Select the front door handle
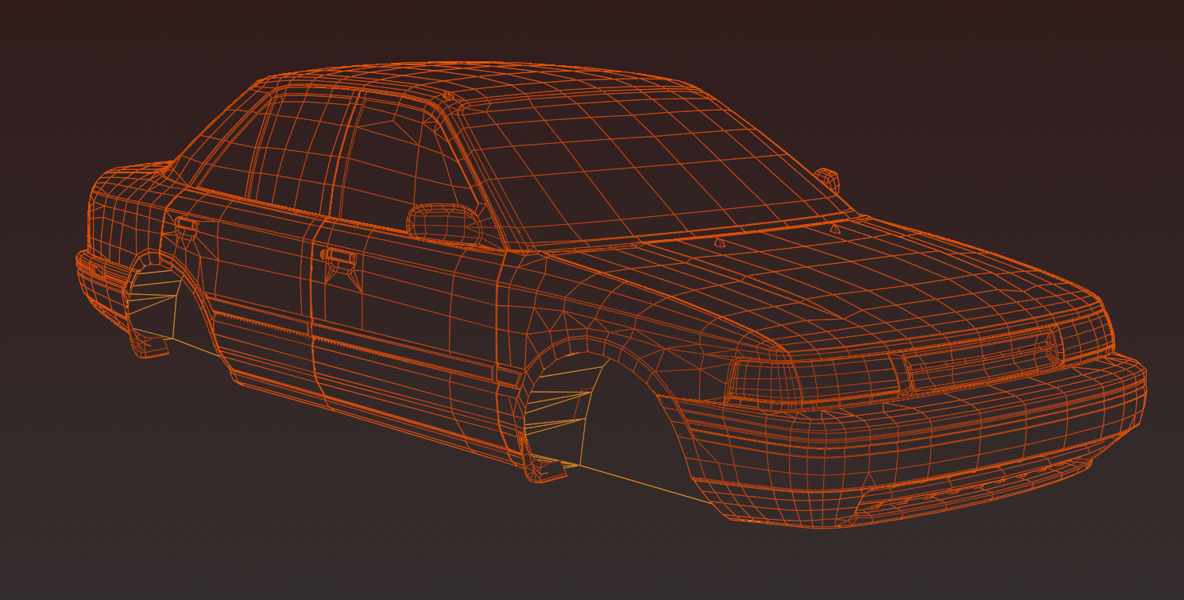Viewport: 1184px width, 600px height. point(339,258)
